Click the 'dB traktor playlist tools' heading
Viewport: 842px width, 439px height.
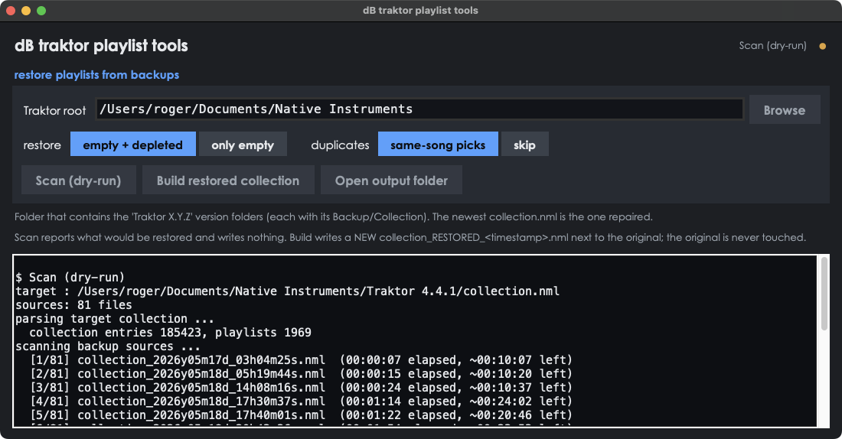click(101, 46)
